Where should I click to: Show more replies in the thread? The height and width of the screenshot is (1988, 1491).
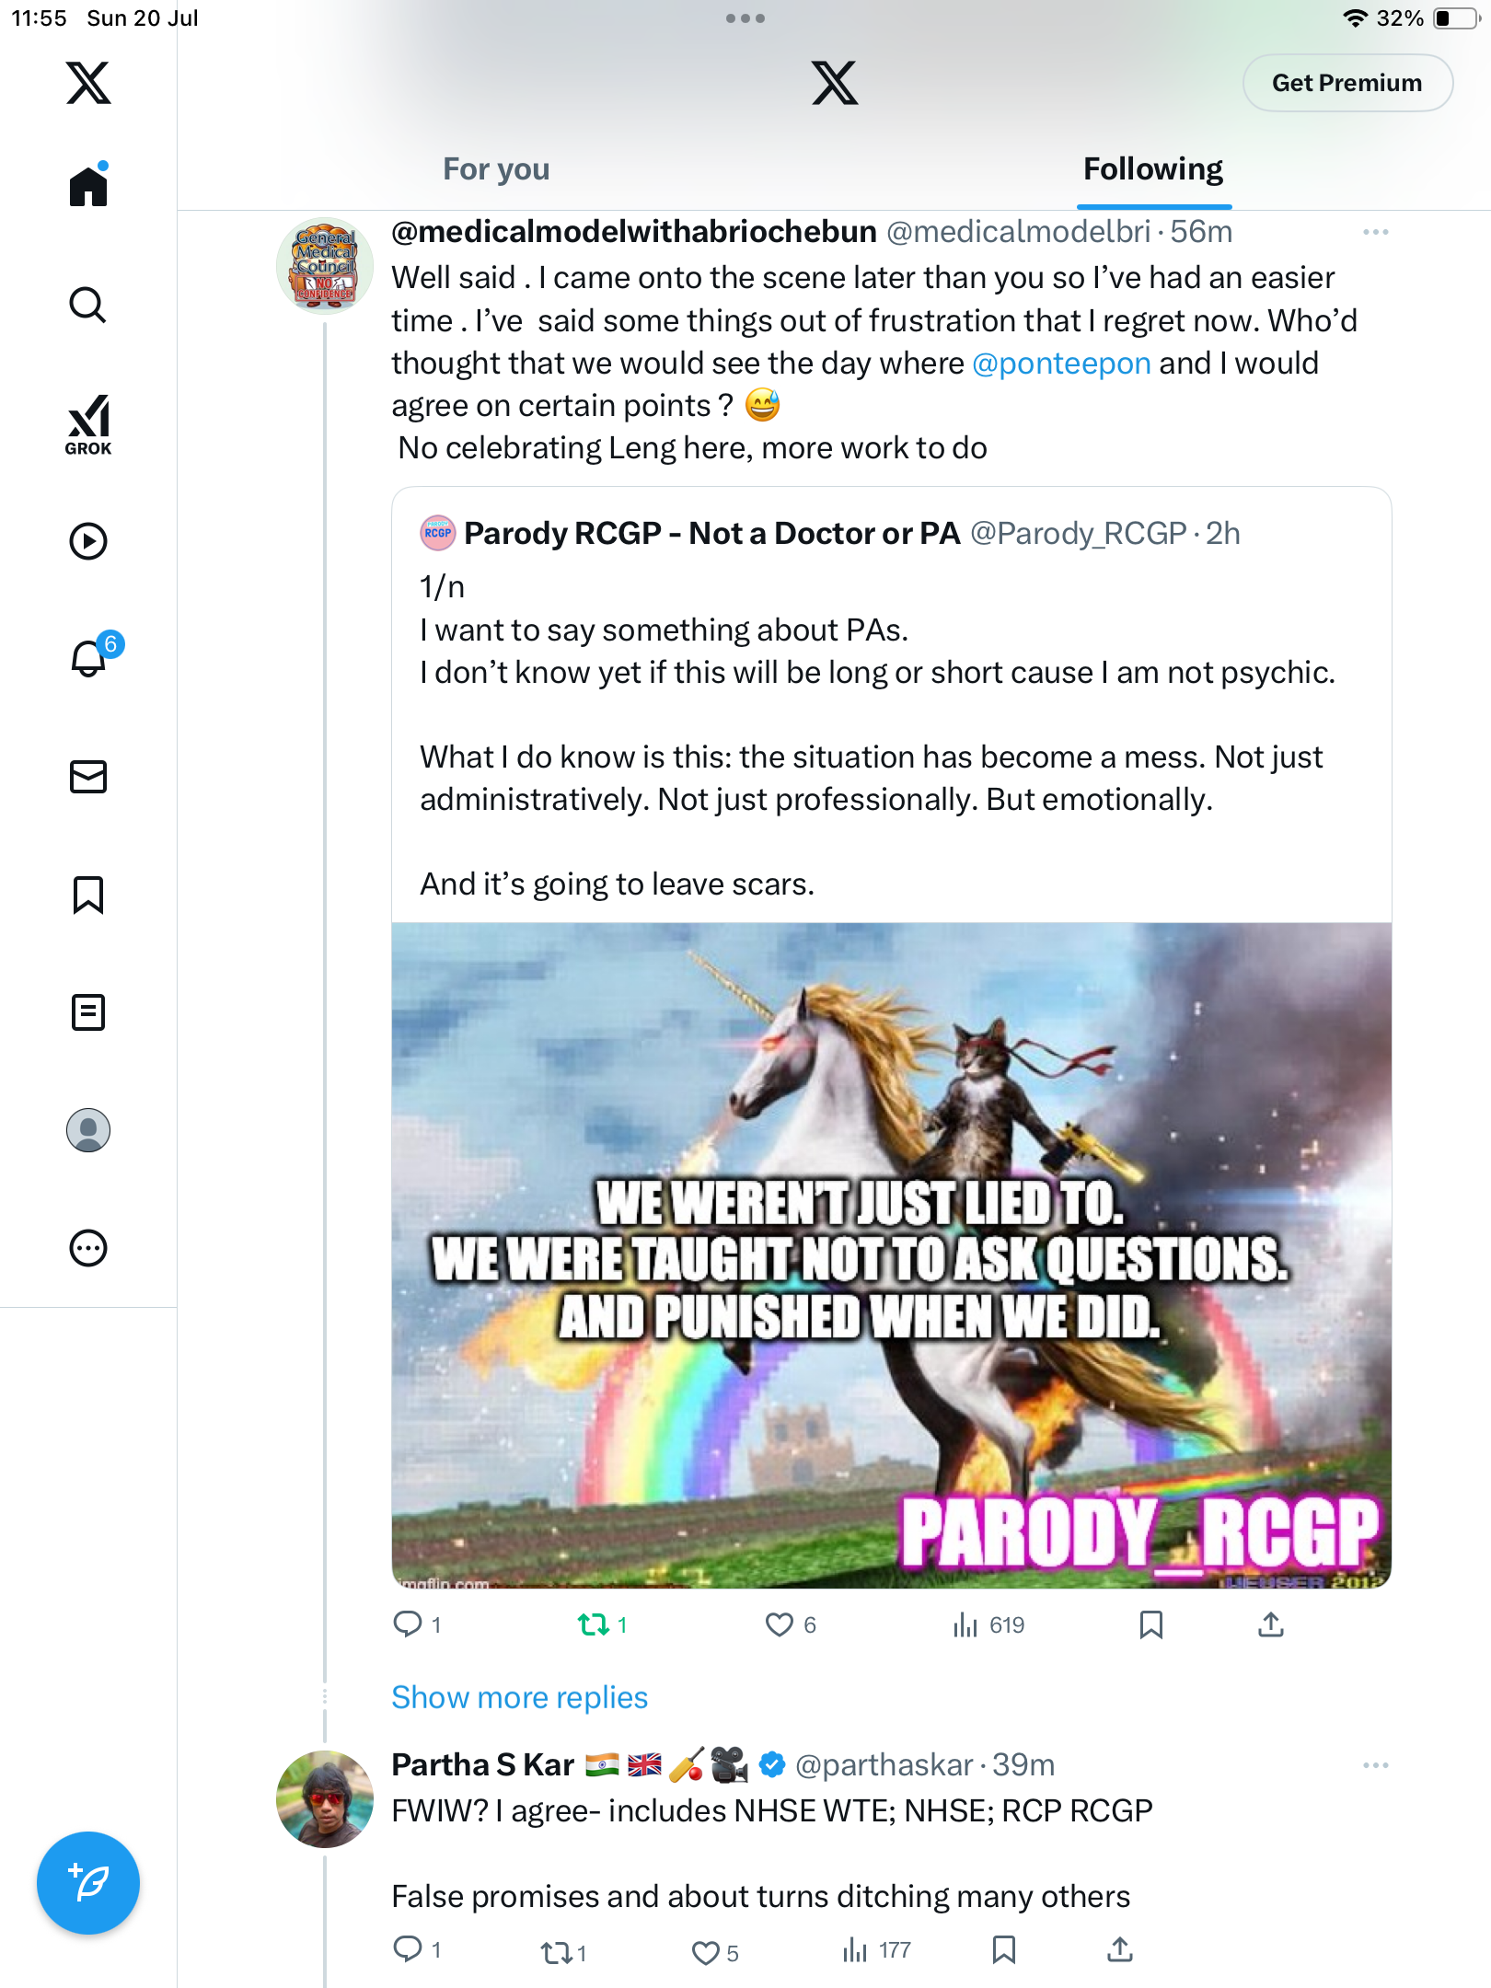pos(520,1697)
